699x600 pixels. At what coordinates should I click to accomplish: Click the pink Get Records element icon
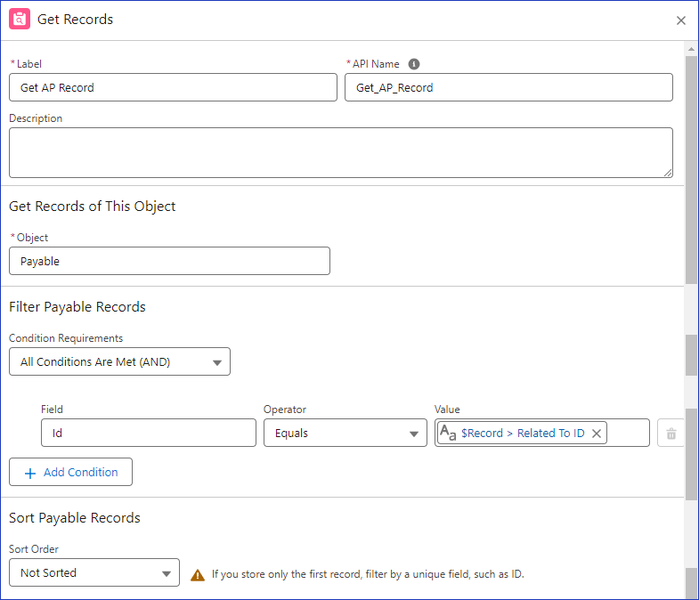pyautogui.click(x=20, y=20)
